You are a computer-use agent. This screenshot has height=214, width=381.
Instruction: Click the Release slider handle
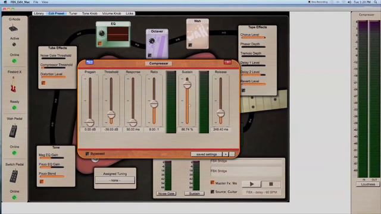(x=221, y=113)
